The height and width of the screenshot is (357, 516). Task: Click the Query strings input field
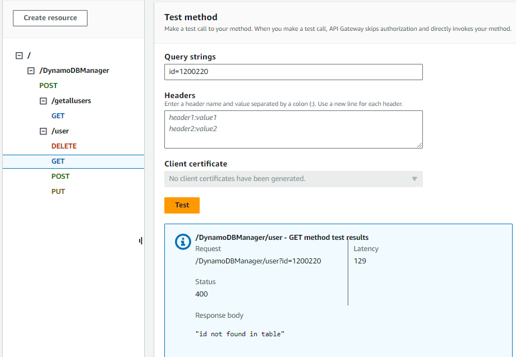[293, 72]
